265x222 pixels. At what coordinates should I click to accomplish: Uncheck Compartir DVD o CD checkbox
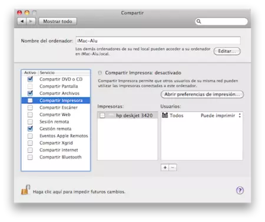(x=30, y=79)
